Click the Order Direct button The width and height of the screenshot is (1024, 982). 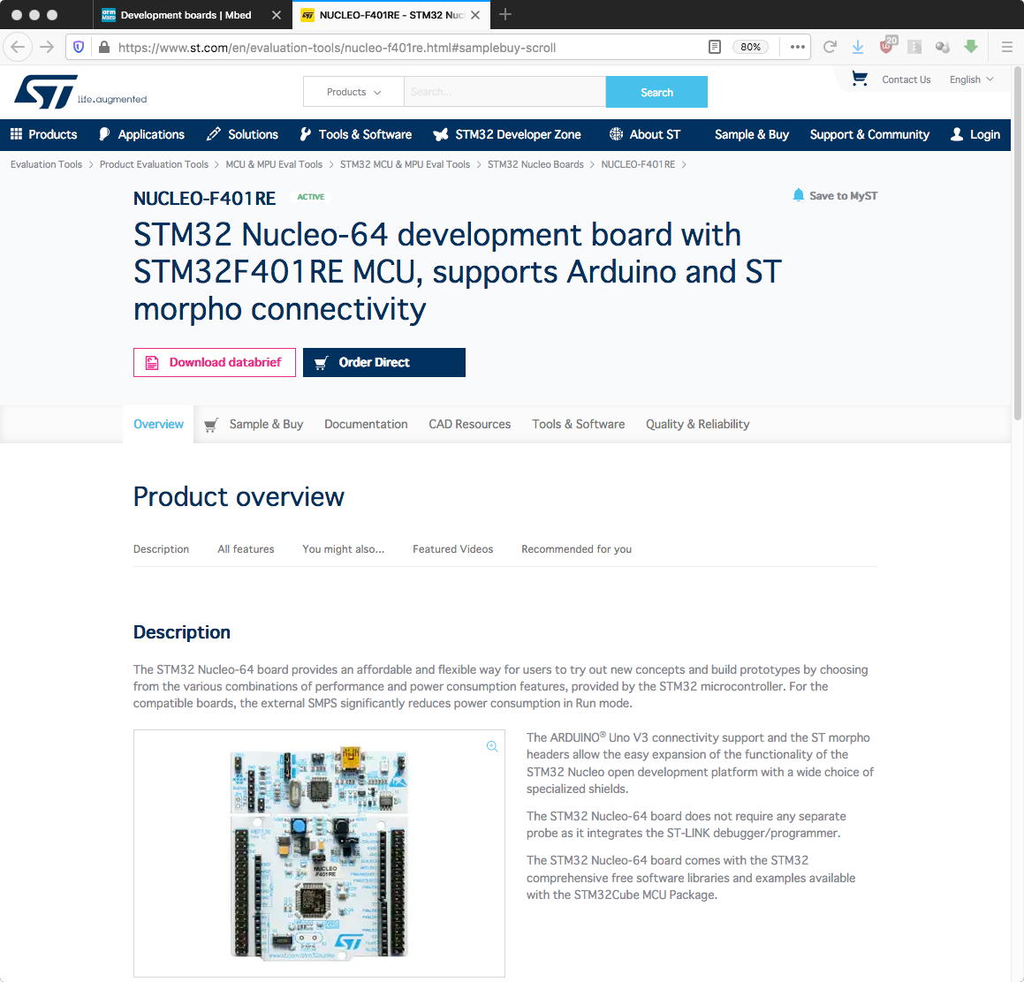384,362
